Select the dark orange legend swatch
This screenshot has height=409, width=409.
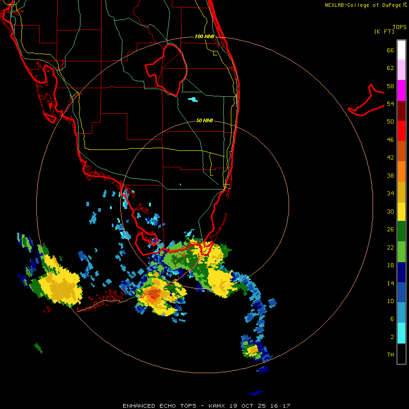[401, 151]
